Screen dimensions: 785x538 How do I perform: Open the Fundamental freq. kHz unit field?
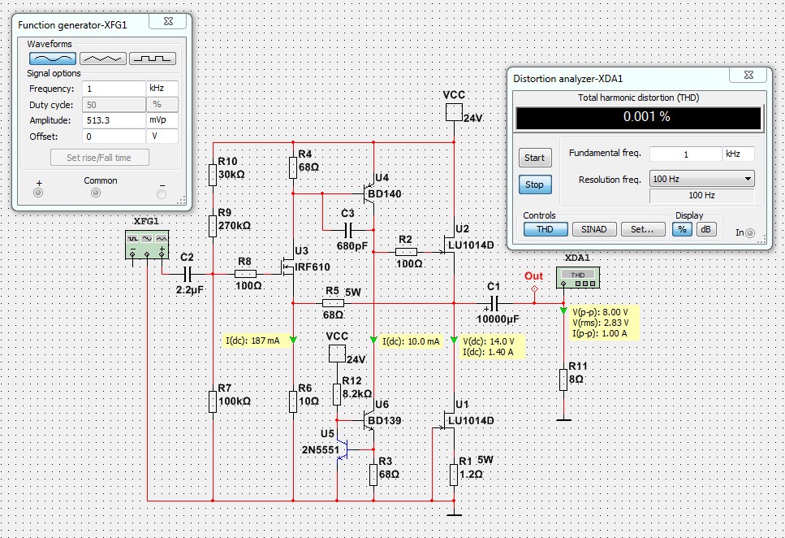coord(739,154)
